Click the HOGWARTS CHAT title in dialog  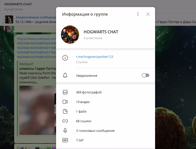coord(101,32)
